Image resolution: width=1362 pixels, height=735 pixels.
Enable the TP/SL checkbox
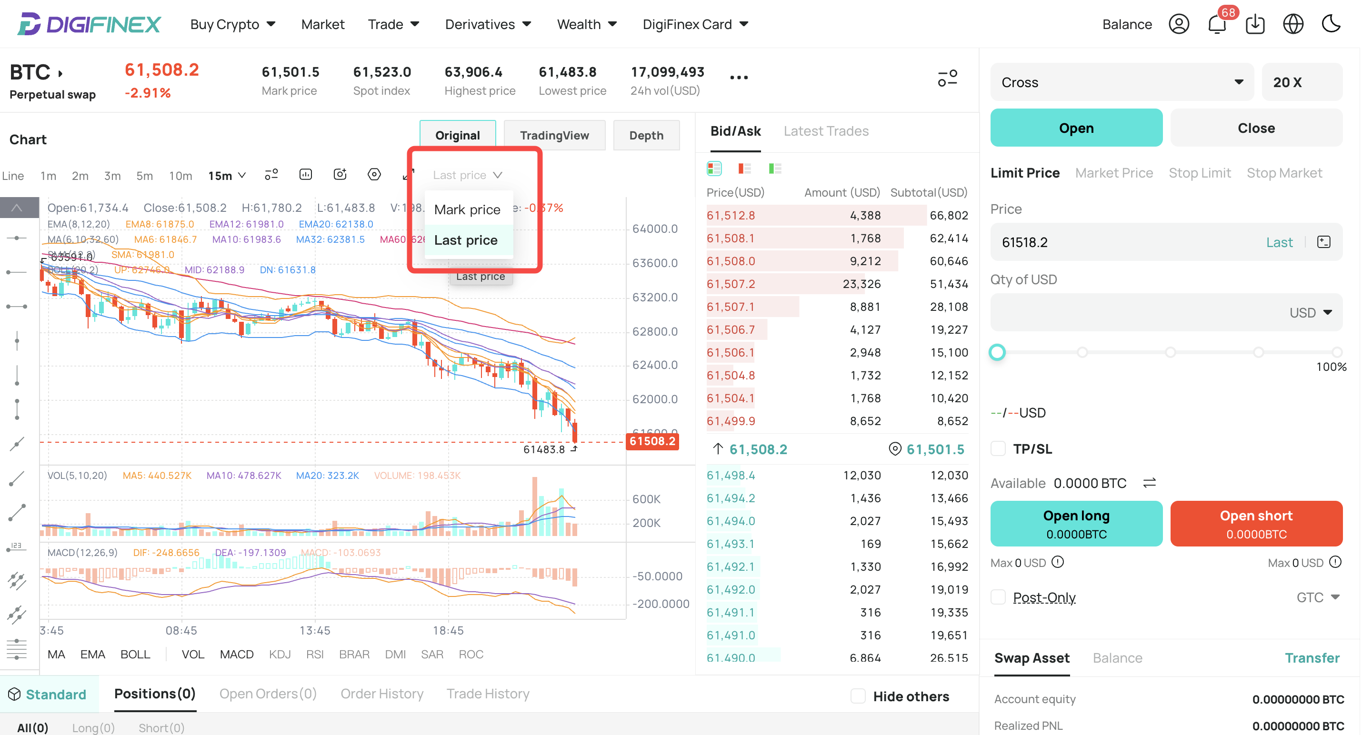click(998, 448)
